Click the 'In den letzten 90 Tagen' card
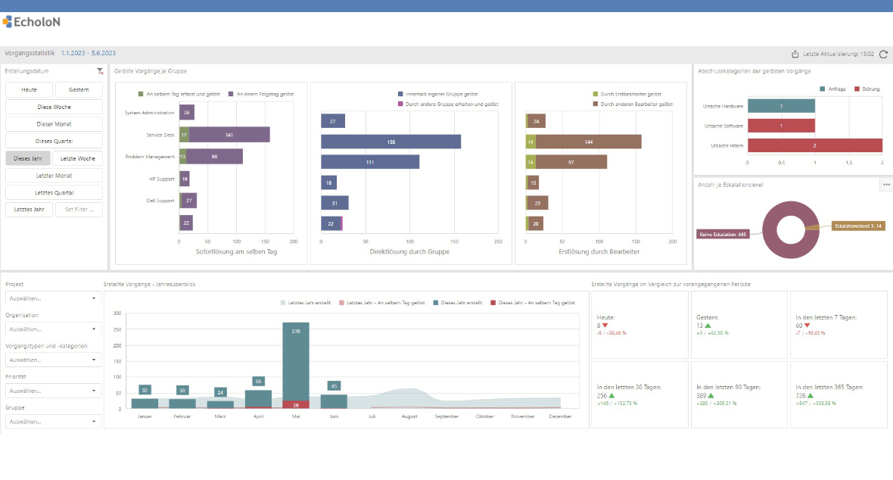This screenshot has width=893, height=480. pyautogui.click(x=739, y=394)
